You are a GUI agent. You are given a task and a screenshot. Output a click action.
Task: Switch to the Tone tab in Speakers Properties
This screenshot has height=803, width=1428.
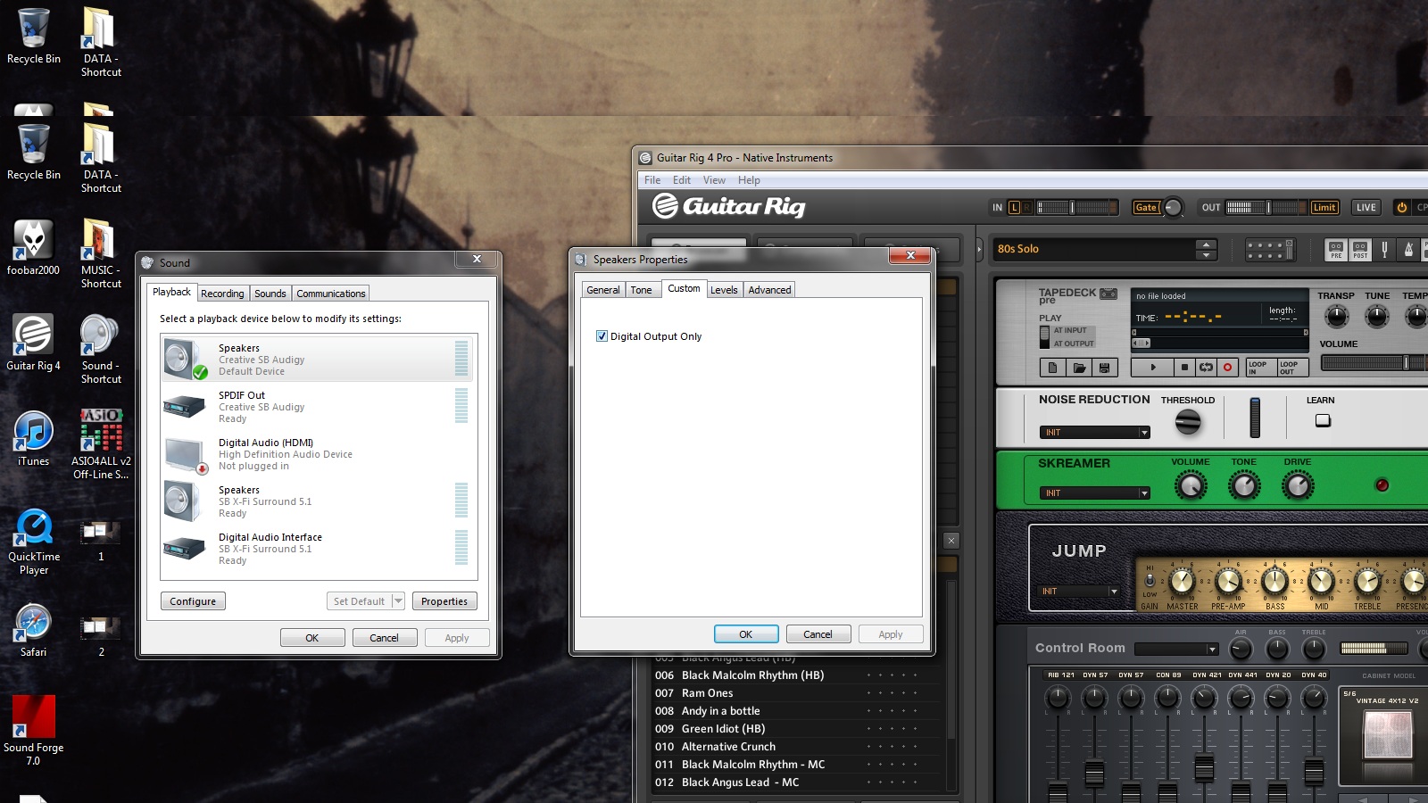(641, 290)
